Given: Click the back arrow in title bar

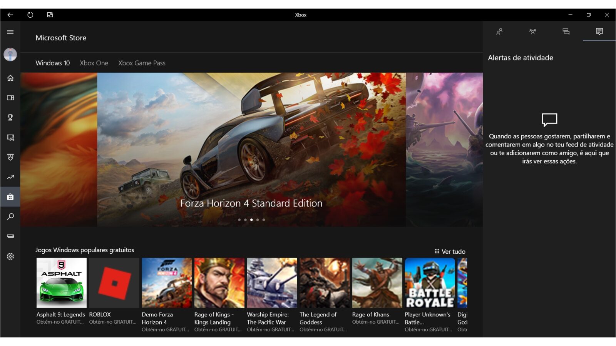Looking at the screenshot, I should click(x=10, y=15).
